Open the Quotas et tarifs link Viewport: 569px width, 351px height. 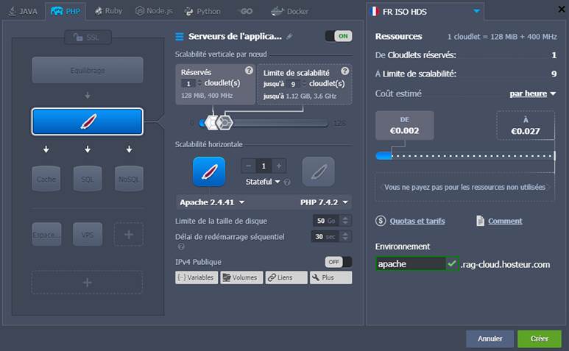click(x=416, y=221)
